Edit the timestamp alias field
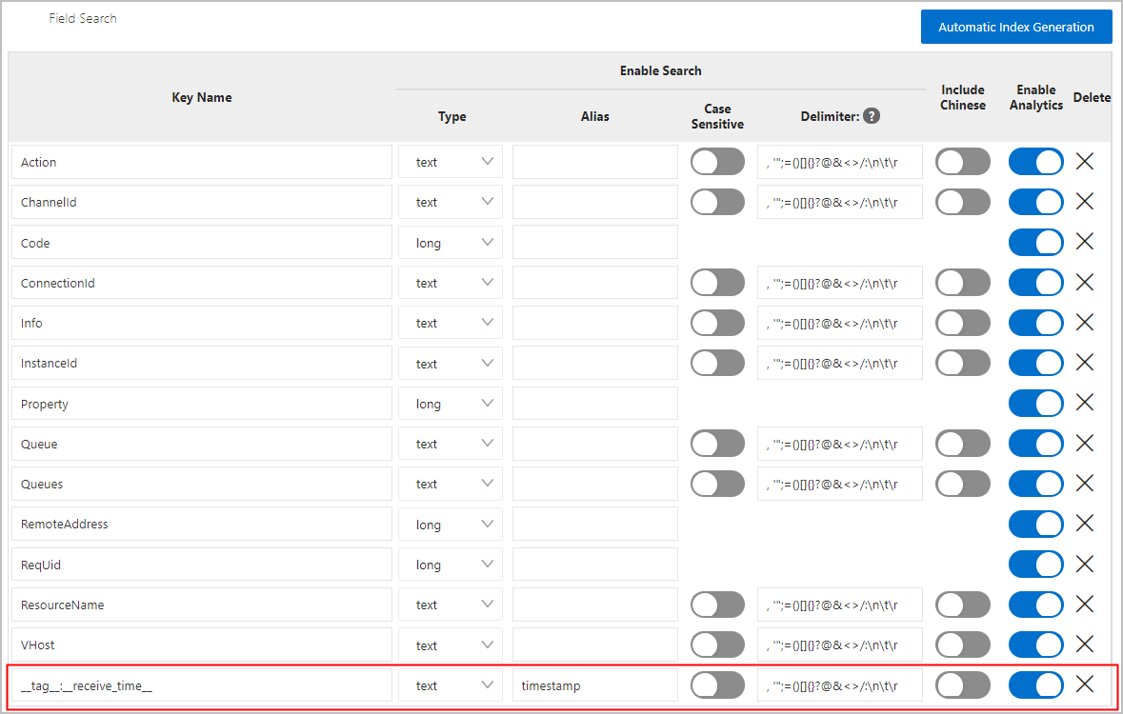This screenshot has width=1123, height=714. [x=595, y=684]
